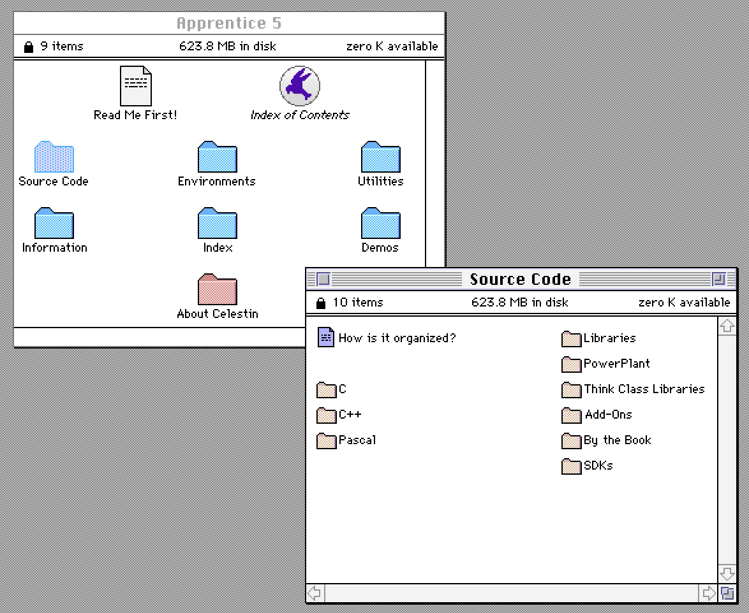Click "623.8 MB in disk" in Apprentice 5 window
This screenshot has width=749, height=613.
[x=227, y=47]
